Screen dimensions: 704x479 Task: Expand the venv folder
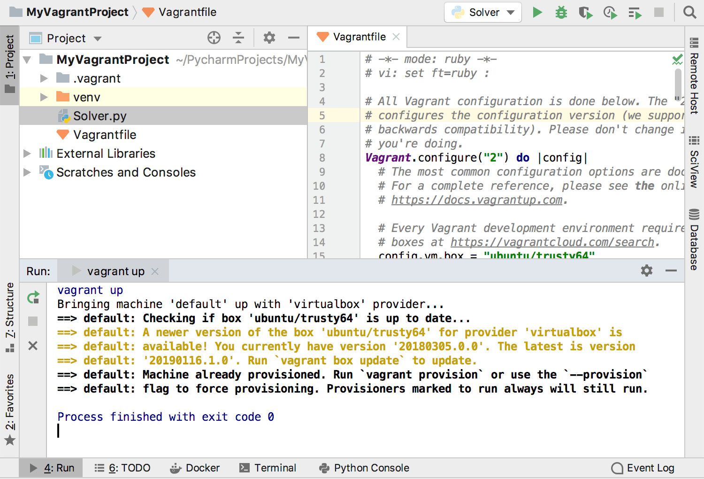pos(44,97)
